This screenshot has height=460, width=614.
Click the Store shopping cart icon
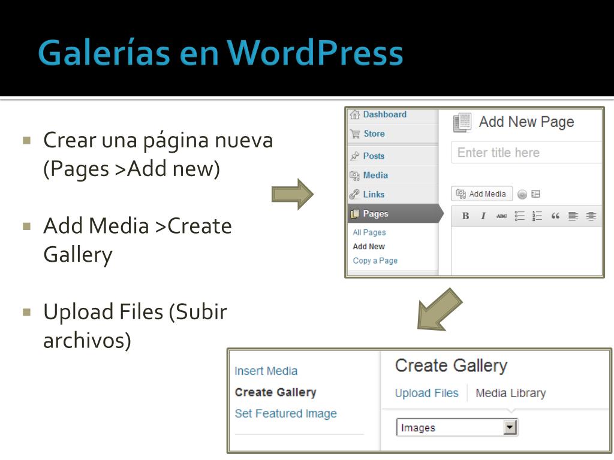[x=355, y=134]
